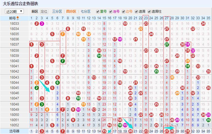212x134 pixels.
Task: Switch to 三分区 view
Action: 57,11
